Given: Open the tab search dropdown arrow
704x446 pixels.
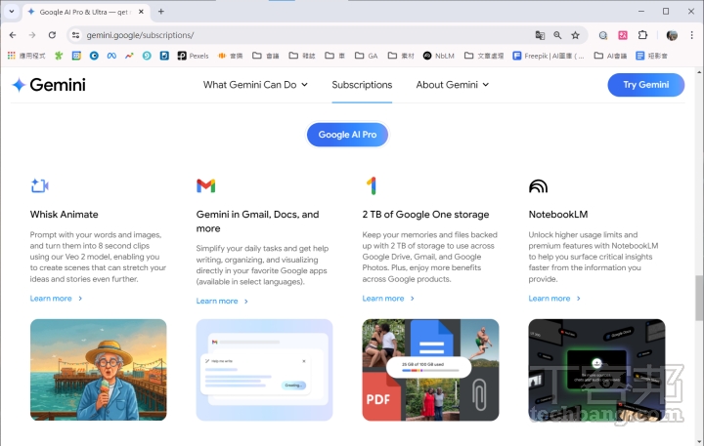Looking at the screenshot, I should (x=12, y=12).
